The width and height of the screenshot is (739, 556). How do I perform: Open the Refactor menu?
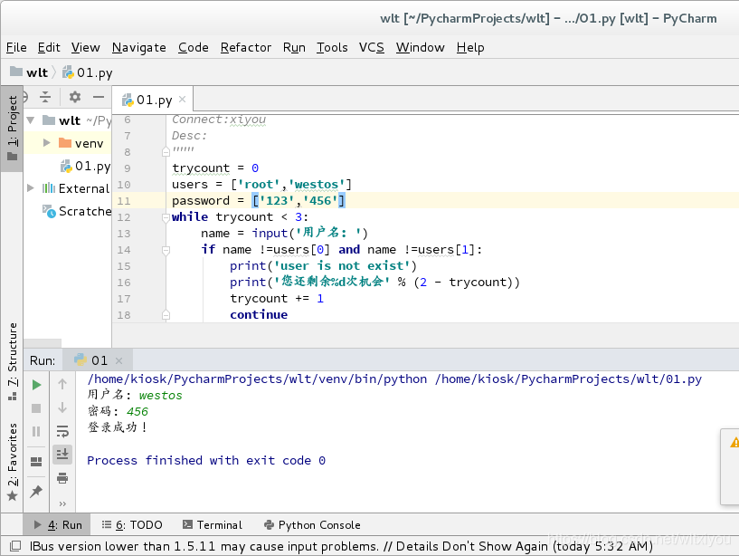coord(246,47)
